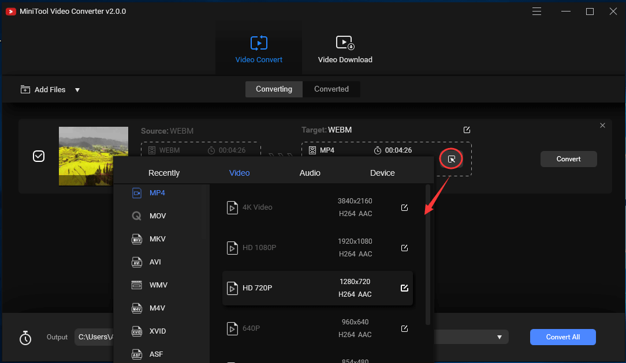Click the Output path field
626x363 pixels.
click(x=94, y=337)
